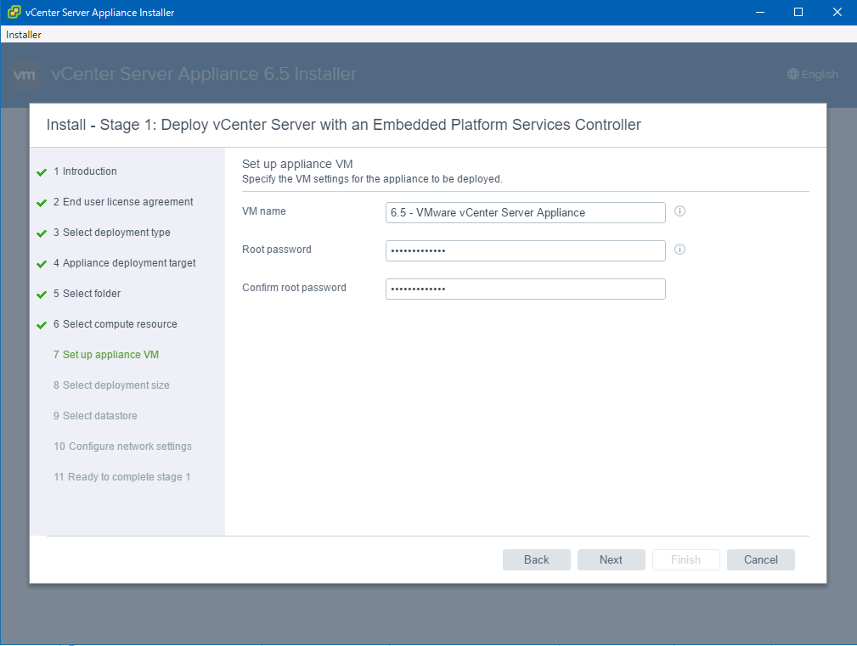The width and height of the screenshot is (857, 646).
Task: Cancel the installation wizard
Action: 761,559
